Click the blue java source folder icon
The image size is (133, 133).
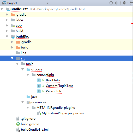tap(28, 97)
